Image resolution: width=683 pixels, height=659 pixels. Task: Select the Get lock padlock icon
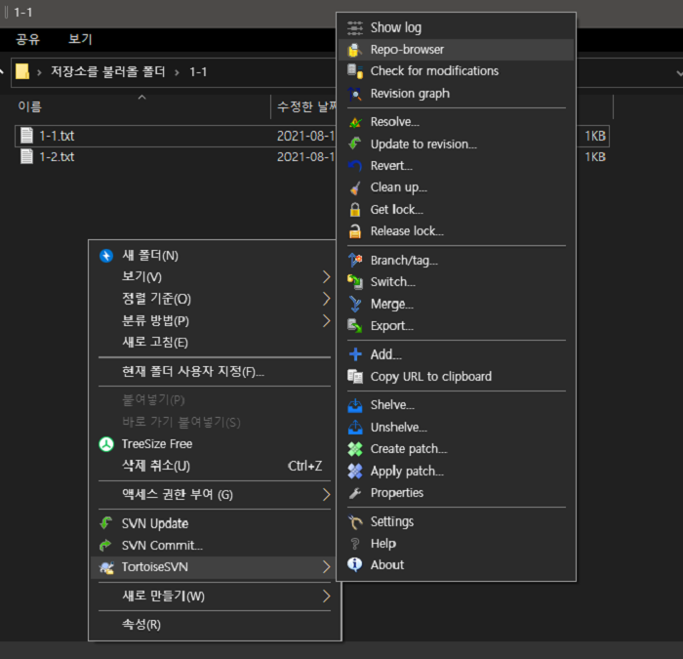point(355,210)
